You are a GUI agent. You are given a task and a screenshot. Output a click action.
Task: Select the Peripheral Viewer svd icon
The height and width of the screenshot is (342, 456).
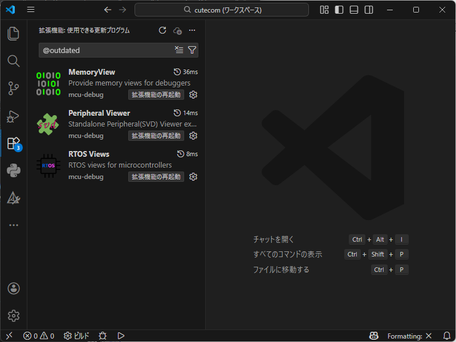(x=48, y=124)
